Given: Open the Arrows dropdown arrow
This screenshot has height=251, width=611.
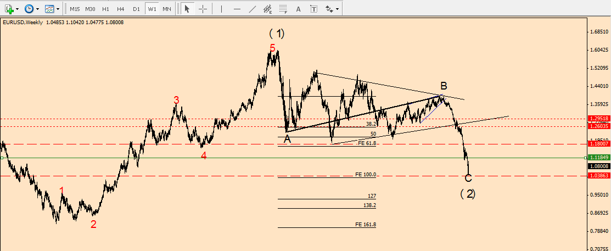Looking at the screenshot, I should pyautogui.click(x=337, y=9).
